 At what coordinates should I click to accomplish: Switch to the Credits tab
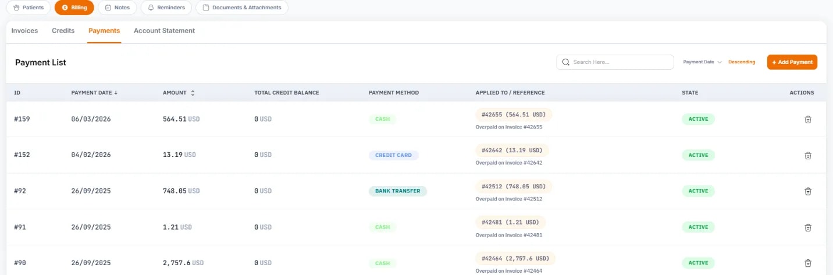pos(63,31)
